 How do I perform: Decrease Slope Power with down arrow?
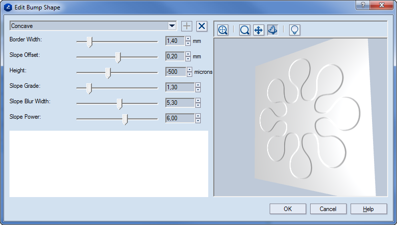click(x=198, y=121)
